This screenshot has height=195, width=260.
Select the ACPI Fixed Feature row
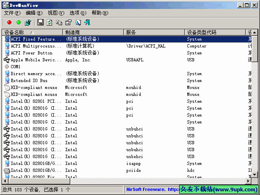tap(127, 39)
